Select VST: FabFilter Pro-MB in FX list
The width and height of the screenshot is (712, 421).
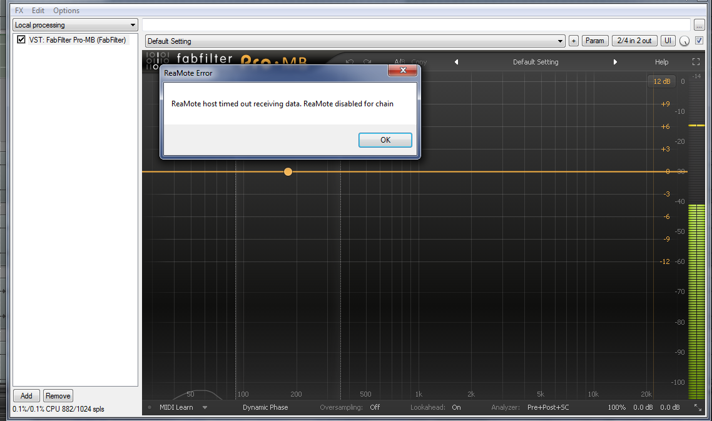tap(78, 40)
